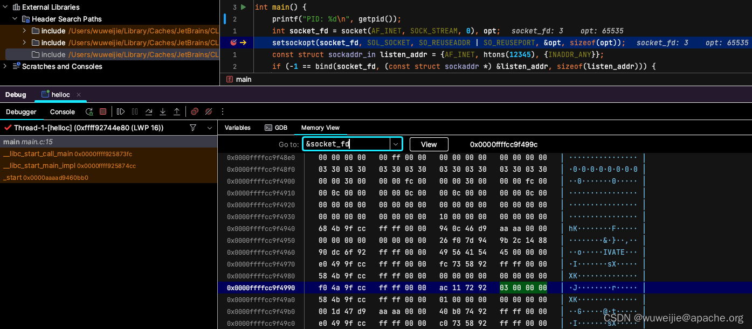Stop the running debug process

coord(103,111)
